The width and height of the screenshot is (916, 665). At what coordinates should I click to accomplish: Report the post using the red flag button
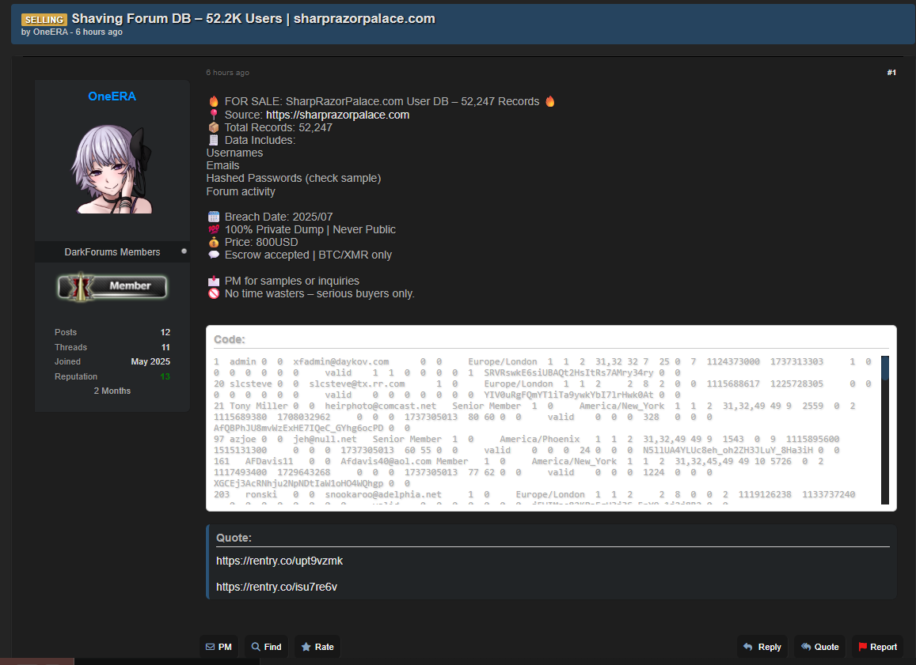(x=878, y=647)
